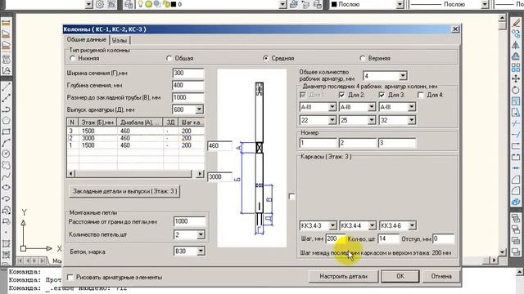The image size is (524, 294).
Task: Click the Erase tool in Modify toolbar
Action: [516, 22]
